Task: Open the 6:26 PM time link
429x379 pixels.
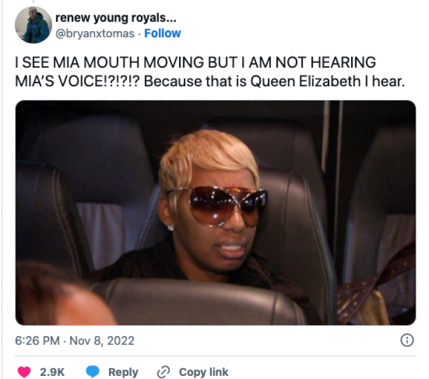Action: coord(37,341)
